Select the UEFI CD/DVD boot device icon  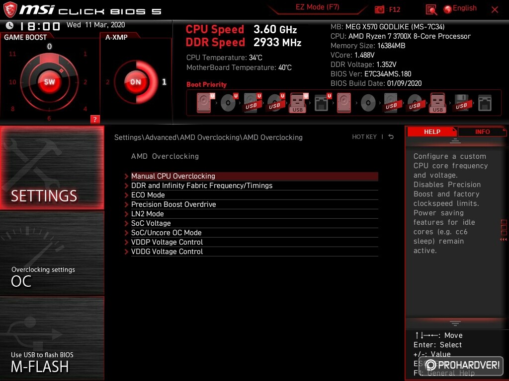pos(229,103)
